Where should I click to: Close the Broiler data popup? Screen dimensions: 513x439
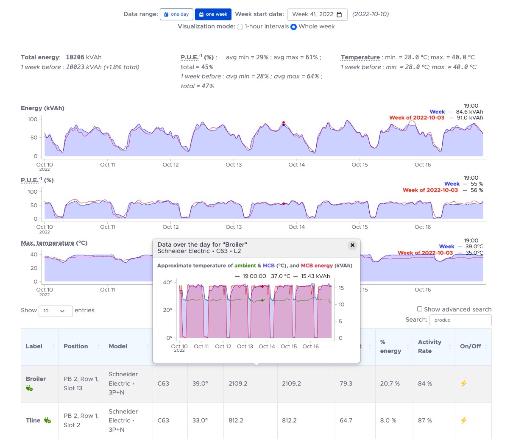click(352, 245)
